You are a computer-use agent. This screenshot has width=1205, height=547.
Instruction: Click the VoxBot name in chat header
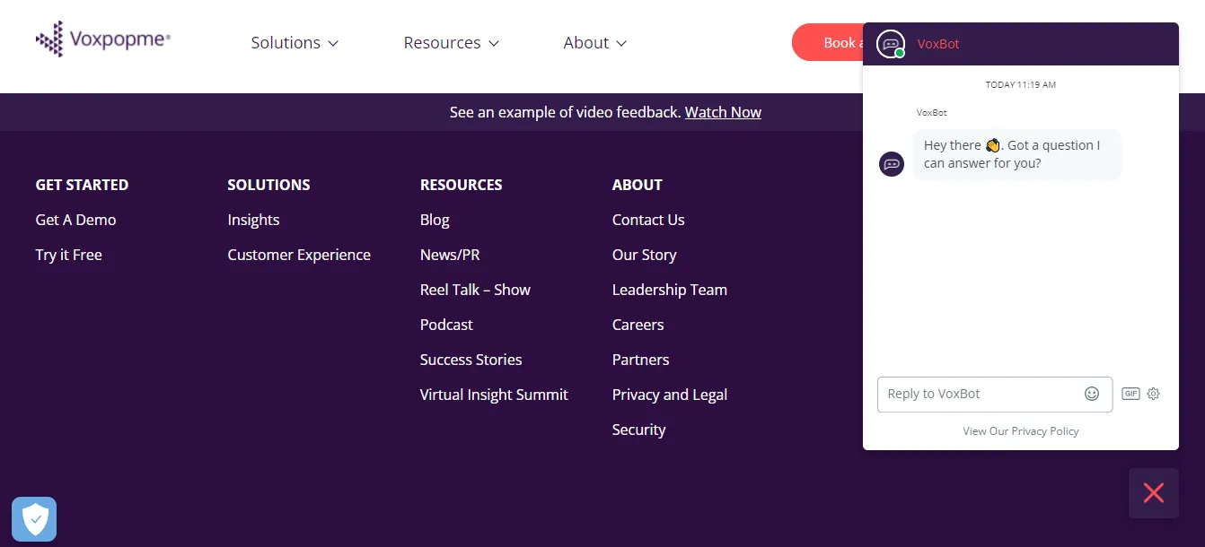938,44
